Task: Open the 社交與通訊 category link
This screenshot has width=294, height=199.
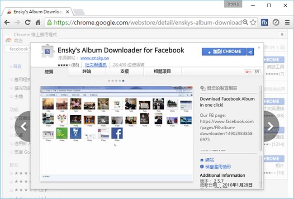Action: (x=96, y=65)
